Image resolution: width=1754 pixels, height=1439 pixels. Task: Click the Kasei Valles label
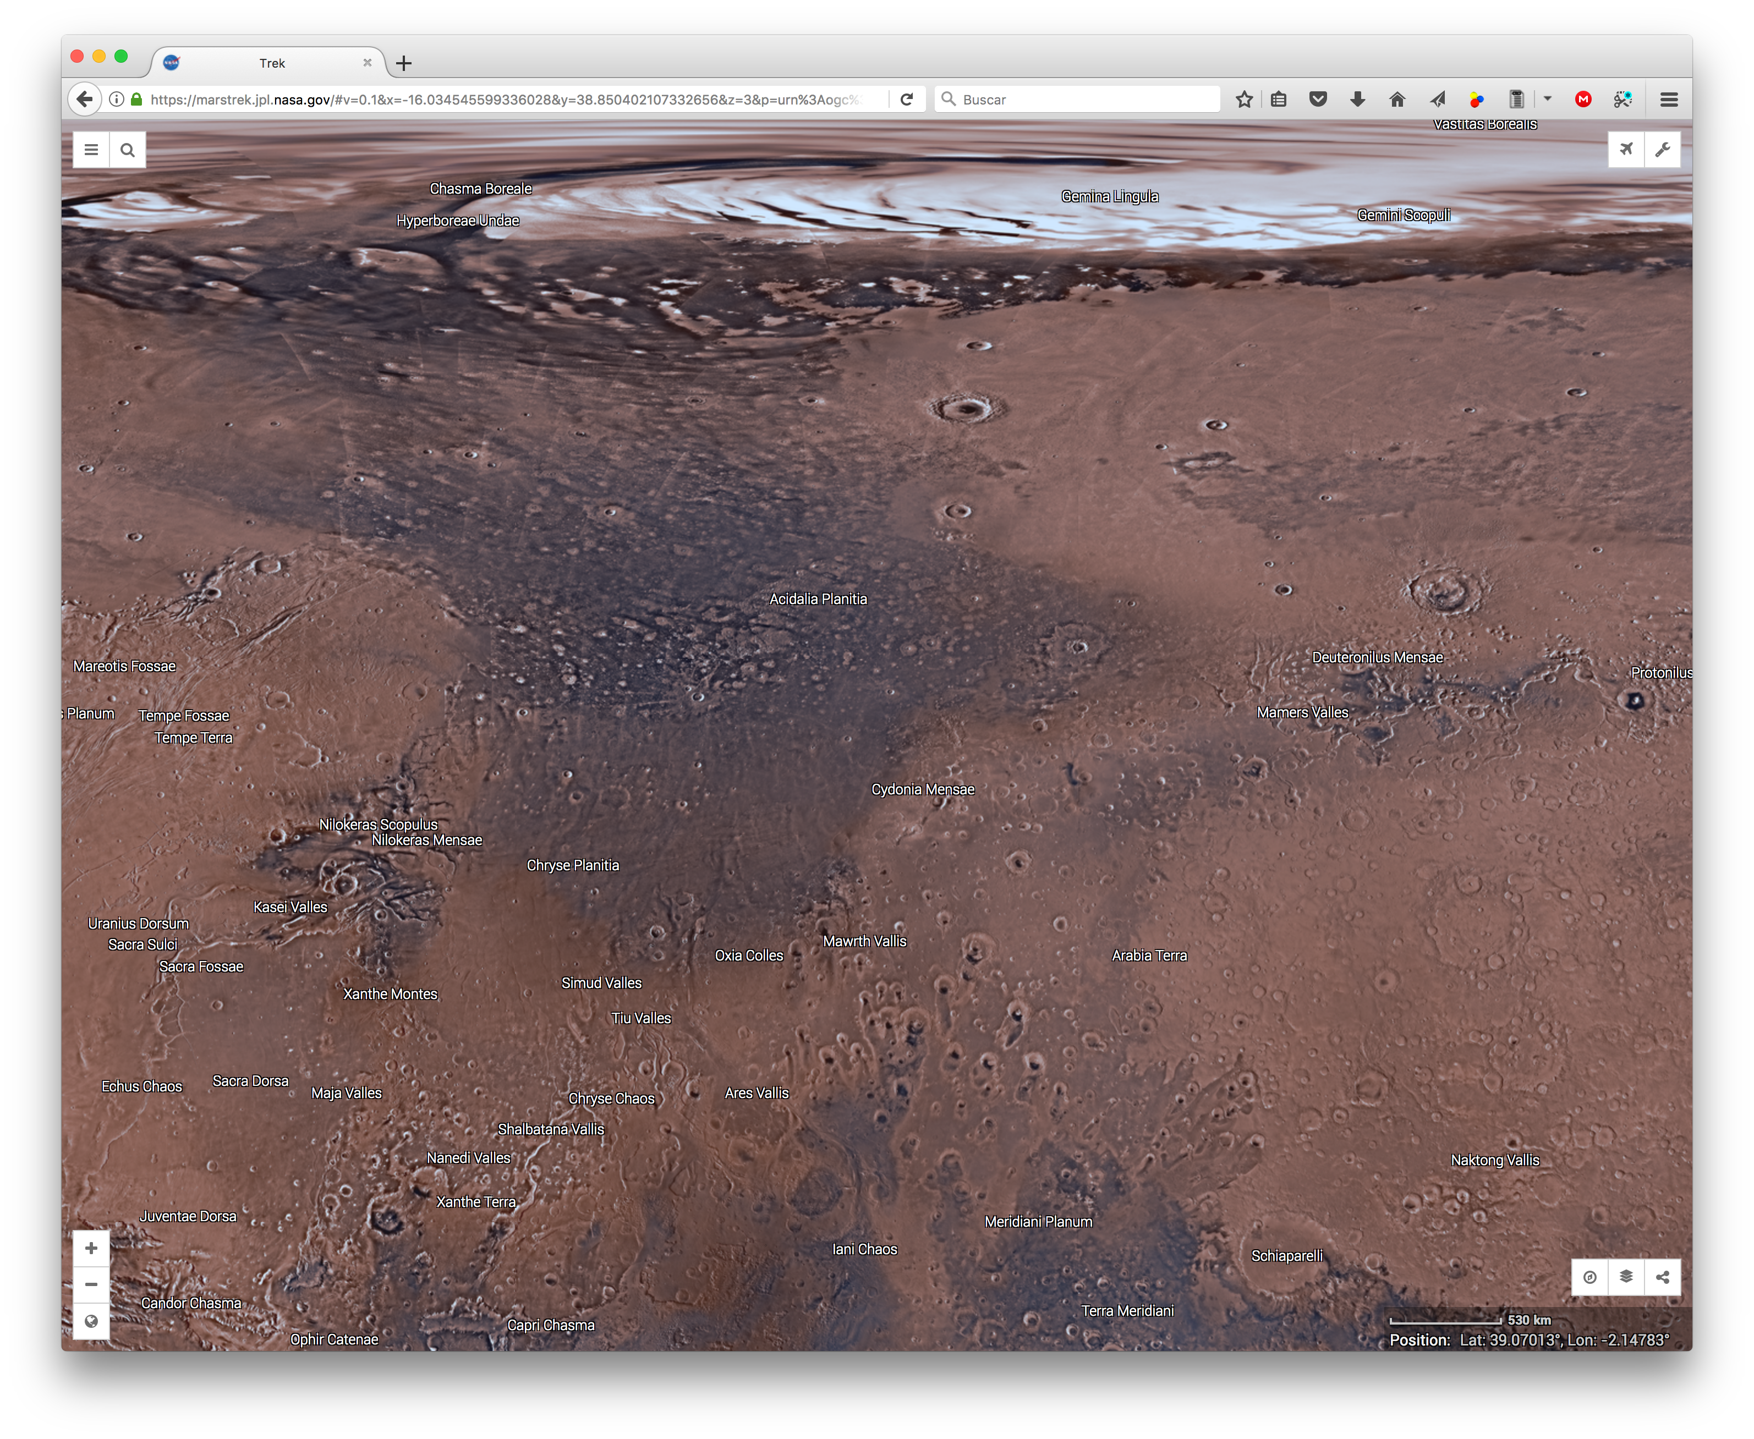[x=290, y=908]
